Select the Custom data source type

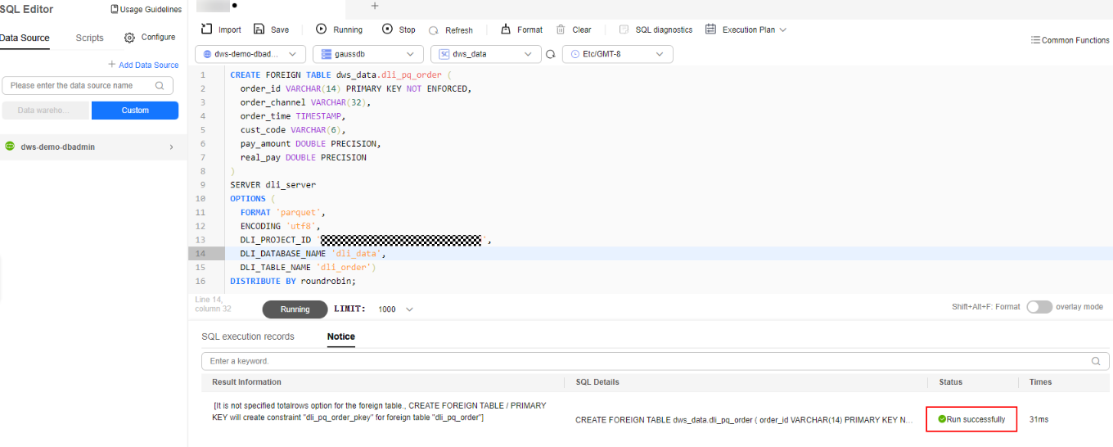[135, 111]
